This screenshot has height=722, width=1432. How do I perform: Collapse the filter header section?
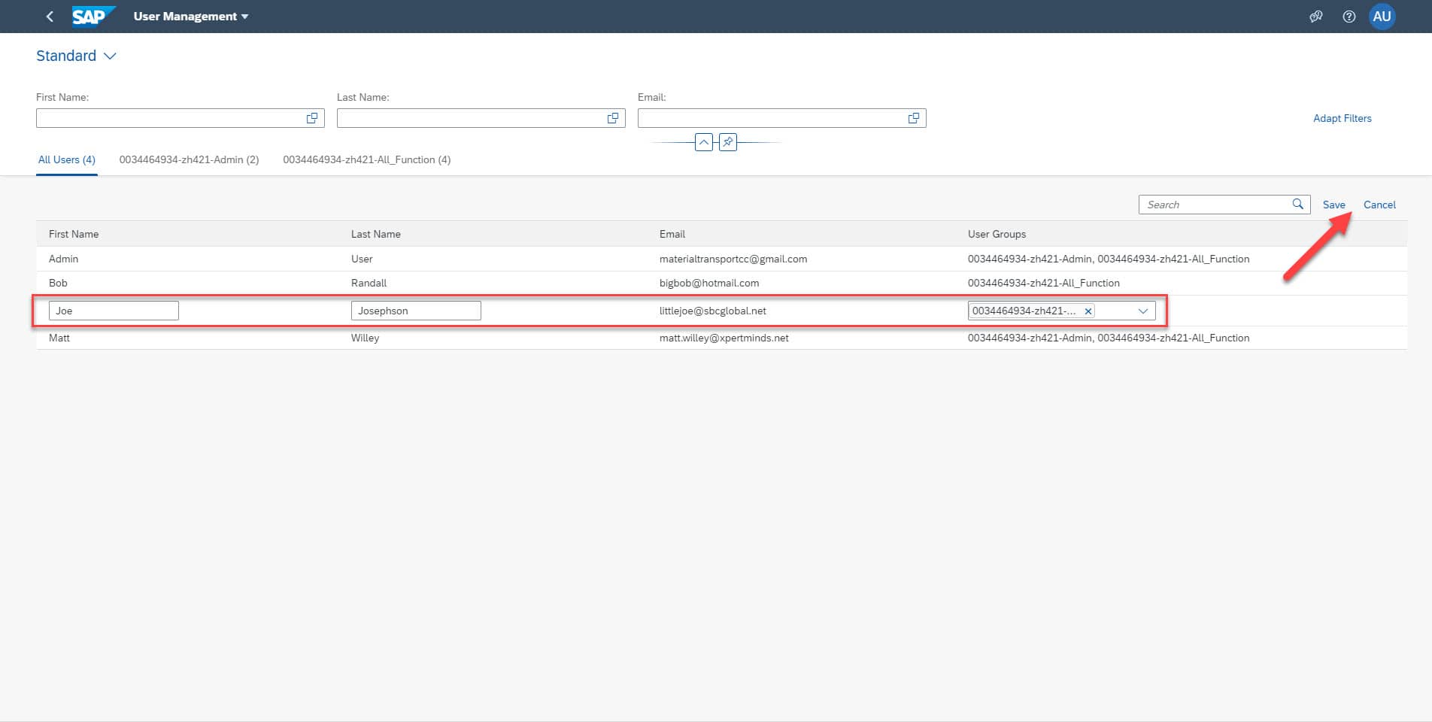click(703, 141)
